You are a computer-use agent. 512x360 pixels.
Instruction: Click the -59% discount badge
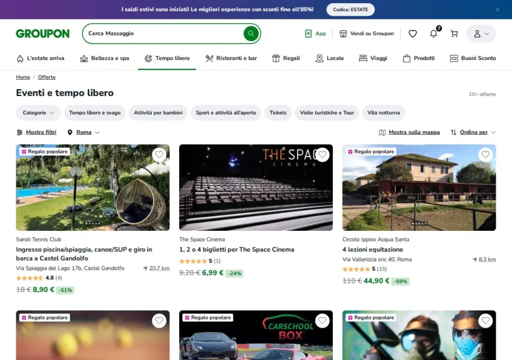[x=400, y=281]
